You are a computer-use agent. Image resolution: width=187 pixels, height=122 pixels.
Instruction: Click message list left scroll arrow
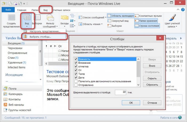46,64
